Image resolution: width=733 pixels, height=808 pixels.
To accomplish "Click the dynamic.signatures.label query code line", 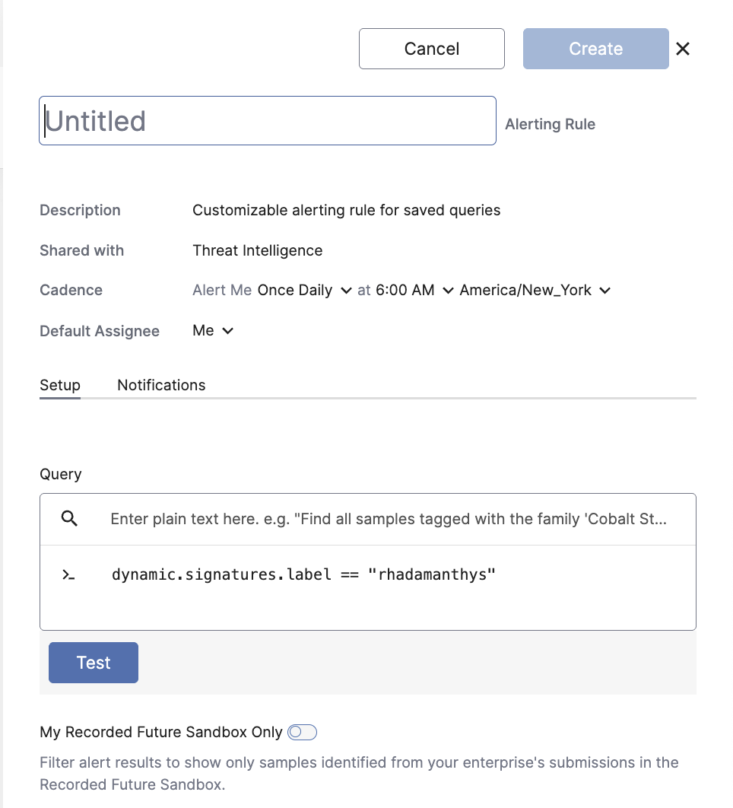I will coord(303,574).
